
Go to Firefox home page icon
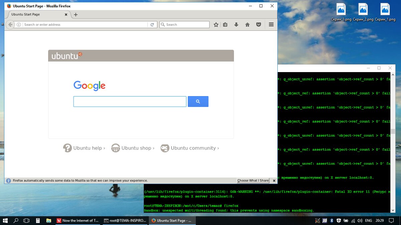[x=247, y=24]
